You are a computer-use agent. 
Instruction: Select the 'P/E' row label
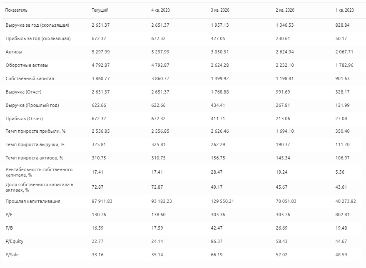(x=10, y=215)
